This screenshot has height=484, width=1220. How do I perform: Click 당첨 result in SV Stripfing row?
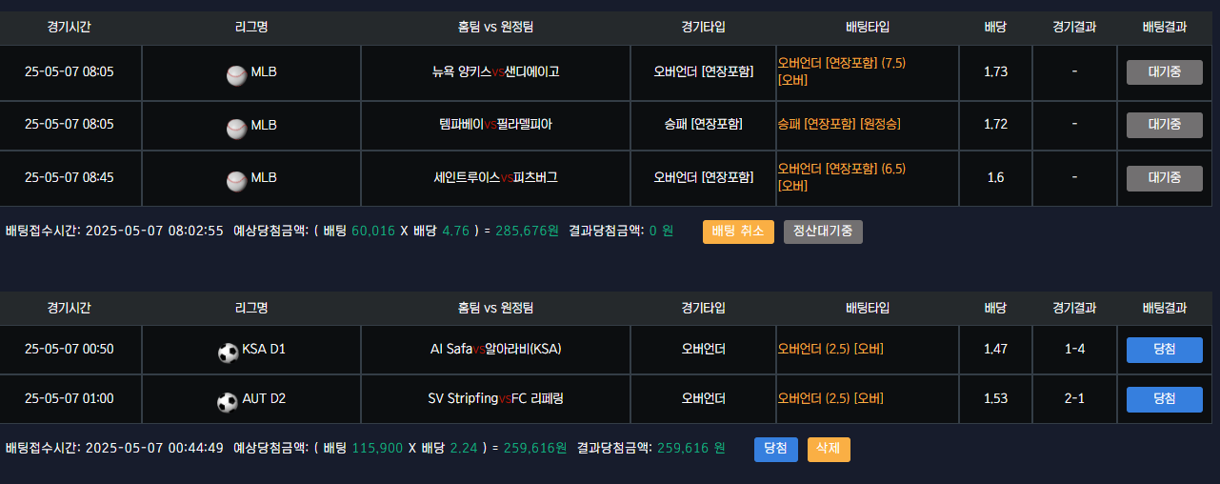(1164, 399)
